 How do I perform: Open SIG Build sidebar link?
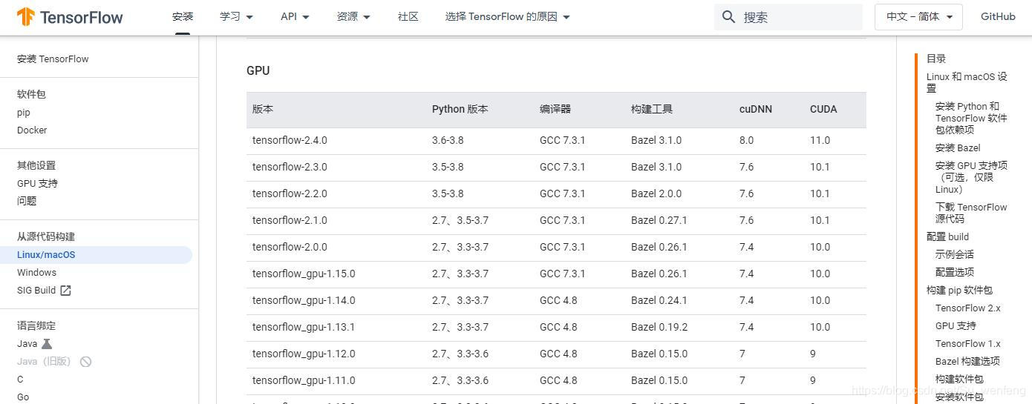pyautogui.click(x=36, y=291)
